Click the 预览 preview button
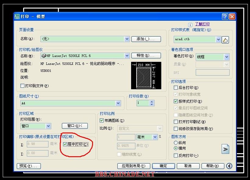 point(29,166)
